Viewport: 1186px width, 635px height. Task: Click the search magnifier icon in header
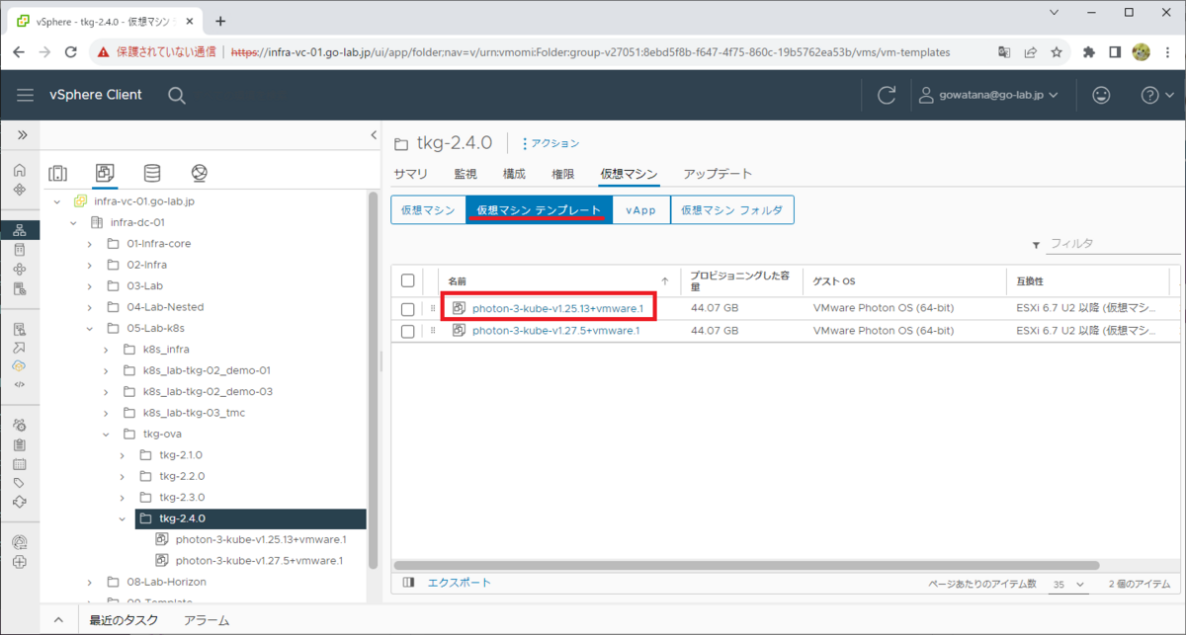[176, 95]
